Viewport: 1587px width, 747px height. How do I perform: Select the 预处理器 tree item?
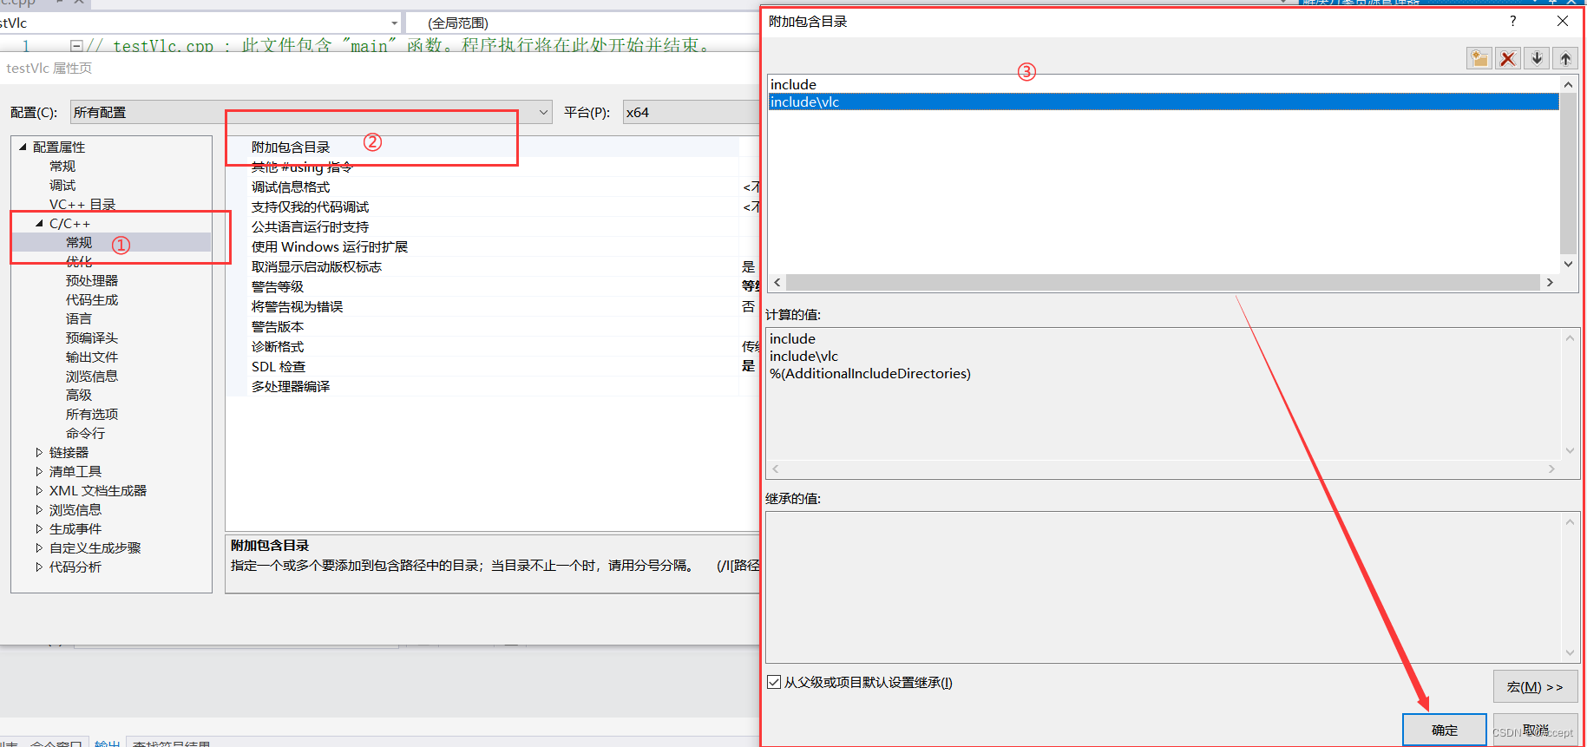point(92,280)
